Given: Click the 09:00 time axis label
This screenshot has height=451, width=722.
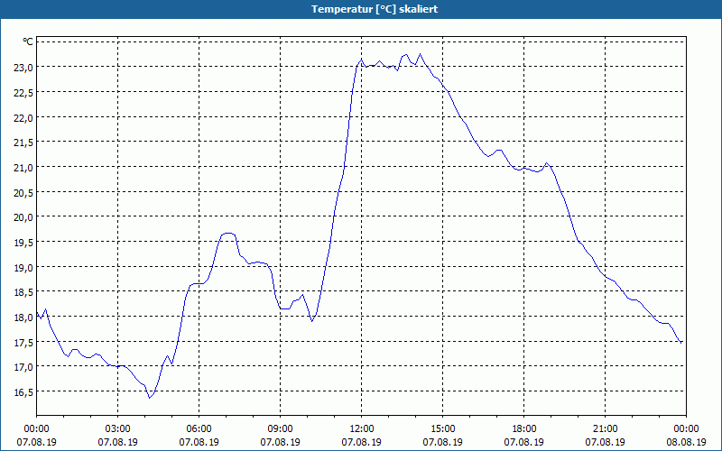Looking at the screenshot, I should tap(280, 428).
